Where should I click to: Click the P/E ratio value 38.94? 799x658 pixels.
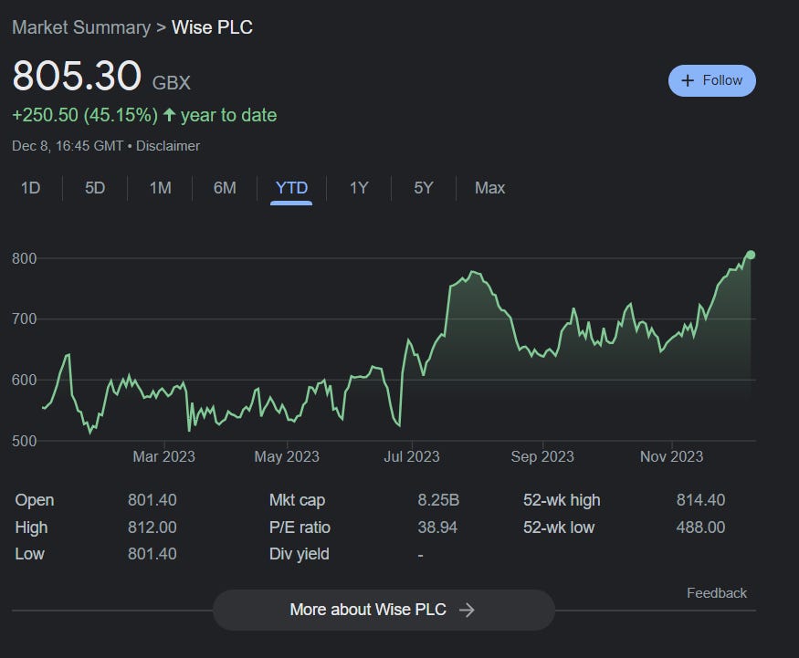pyautogui.click(x=437, y=527)
